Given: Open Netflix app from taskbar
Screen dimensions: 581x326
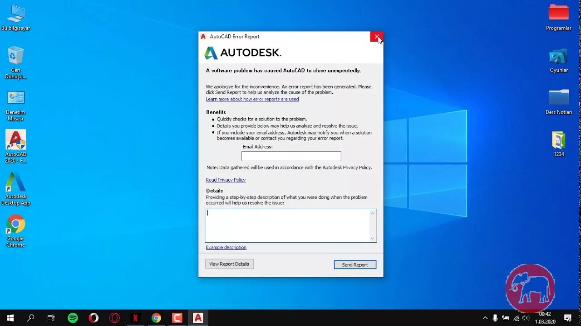Looking at the screenshot, I should pos(135,318).
